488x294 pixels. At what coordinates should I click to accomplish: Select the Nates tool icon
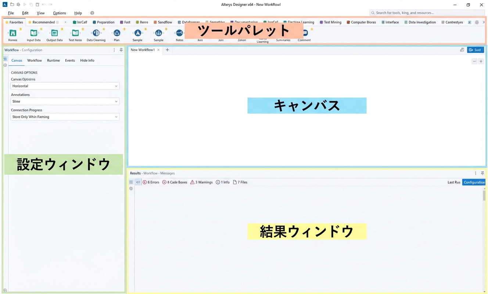click(179, 33)
